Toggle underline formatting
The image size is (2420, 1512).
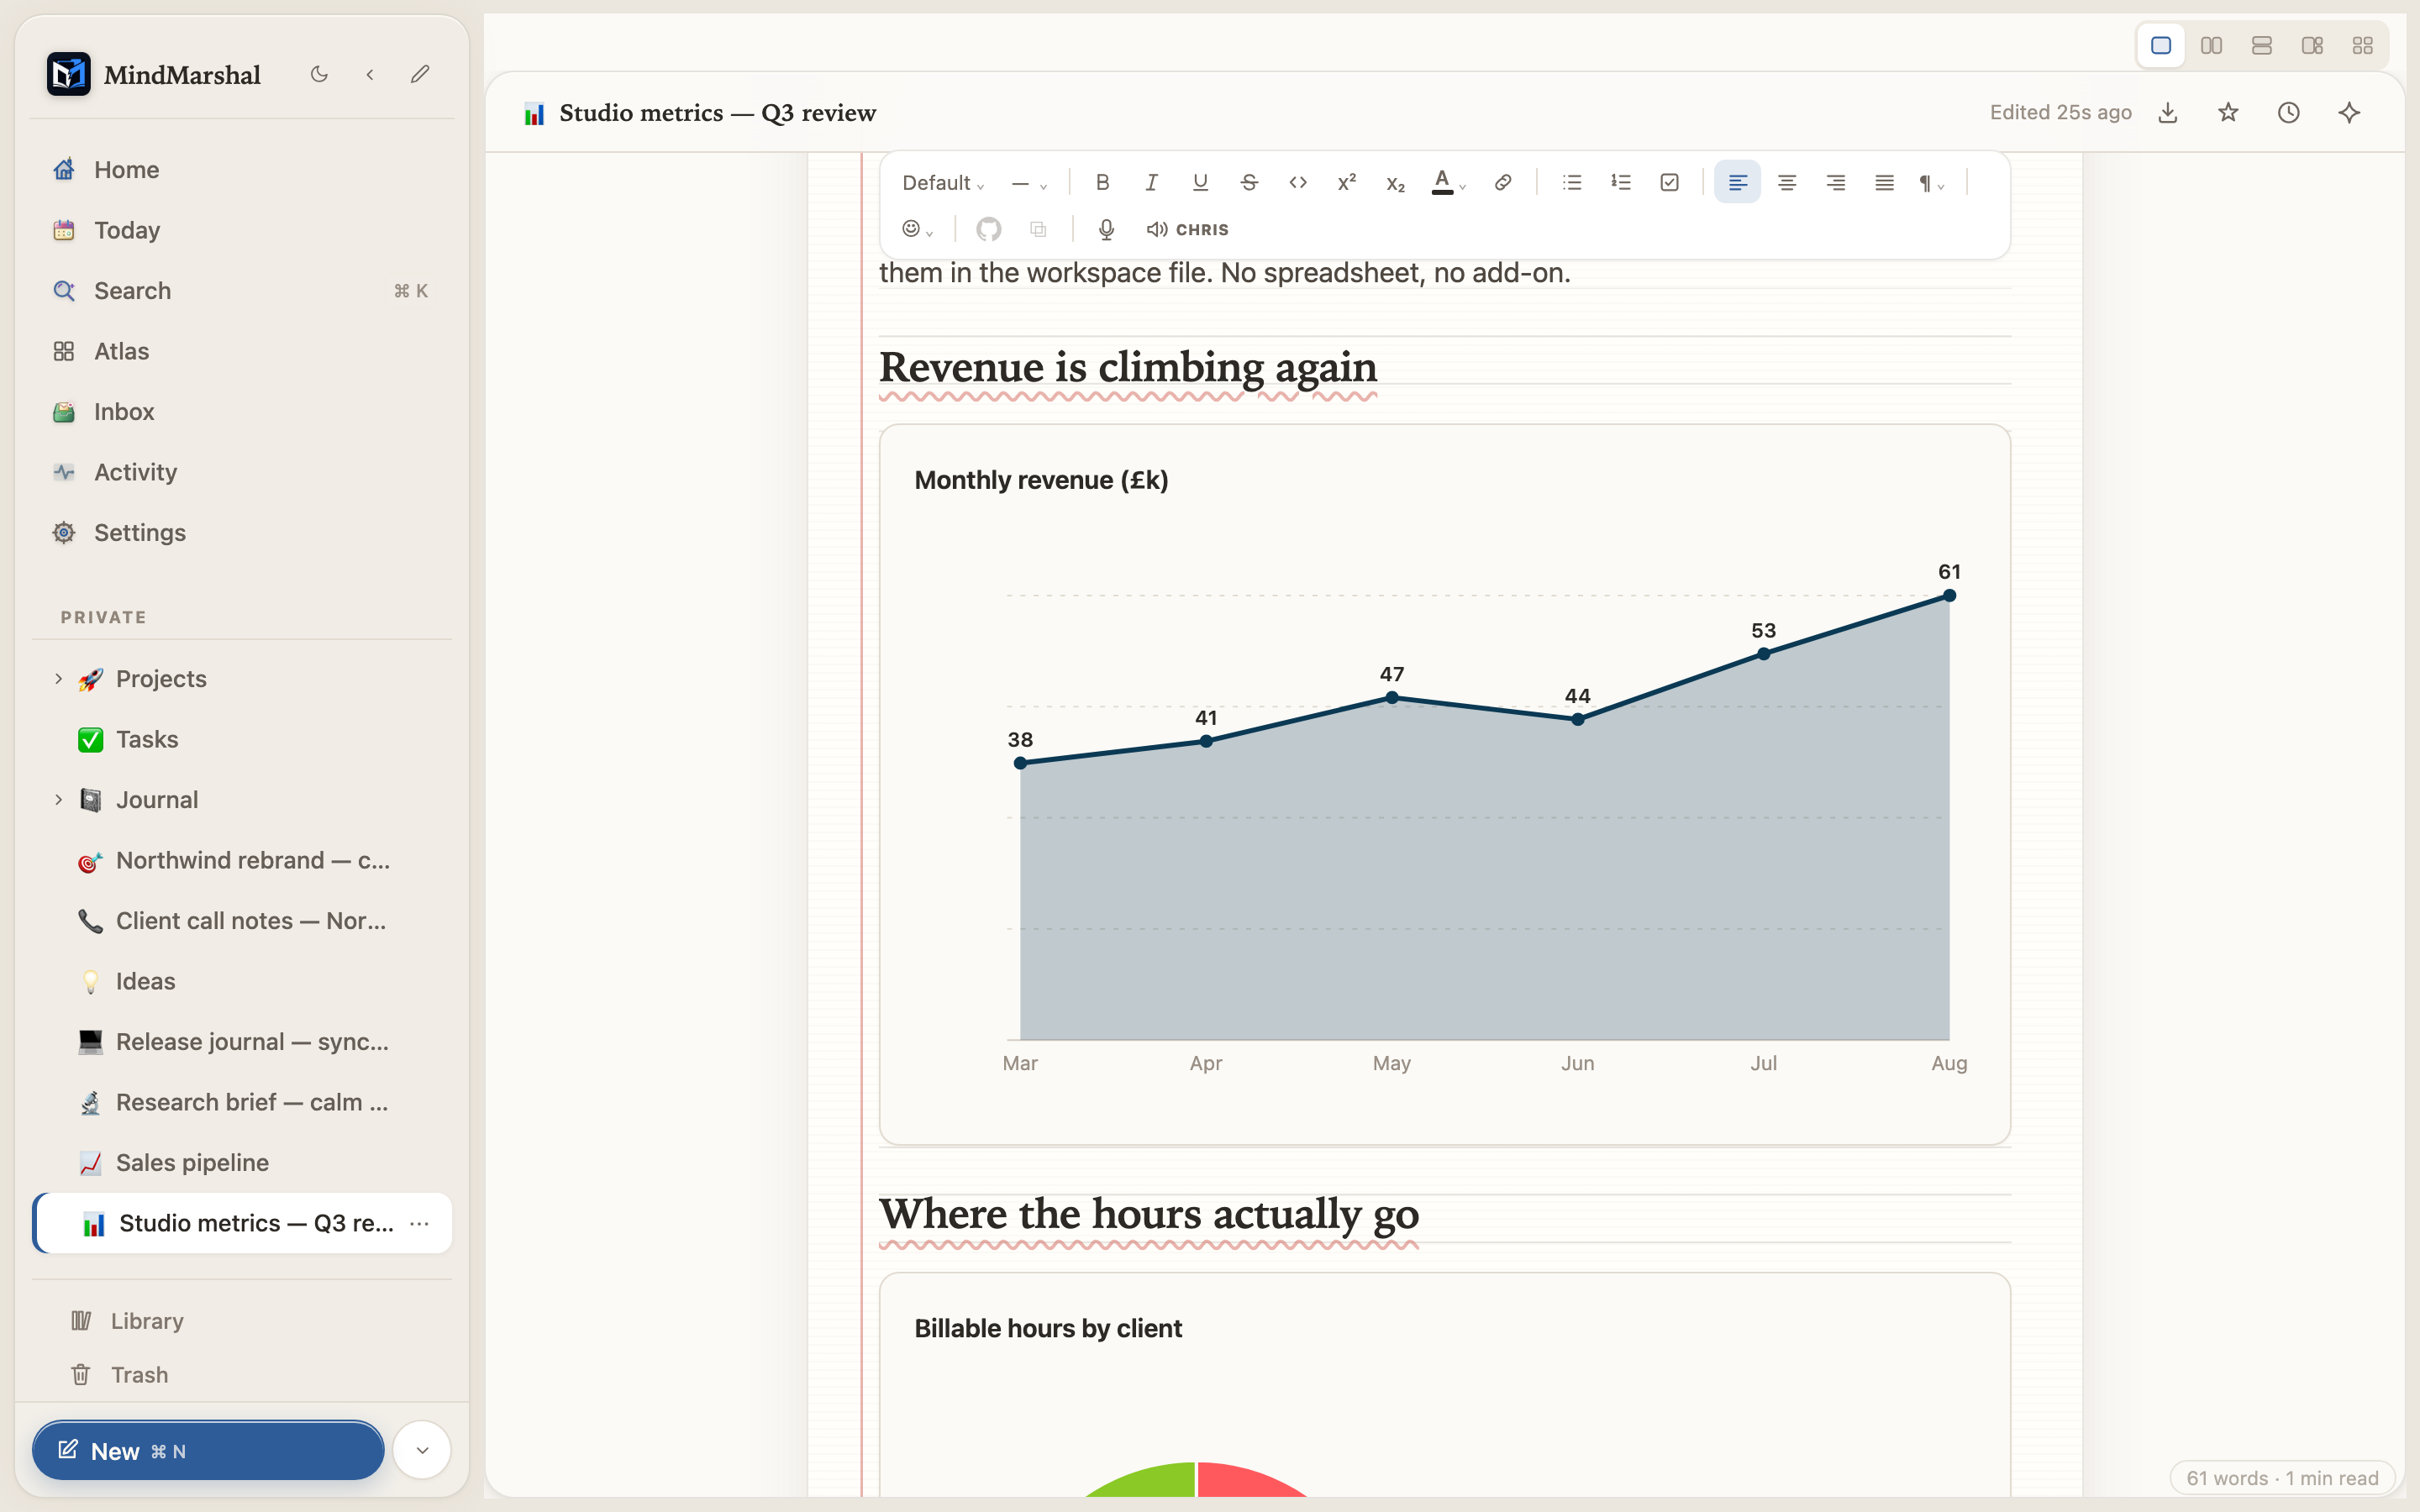1200,183
